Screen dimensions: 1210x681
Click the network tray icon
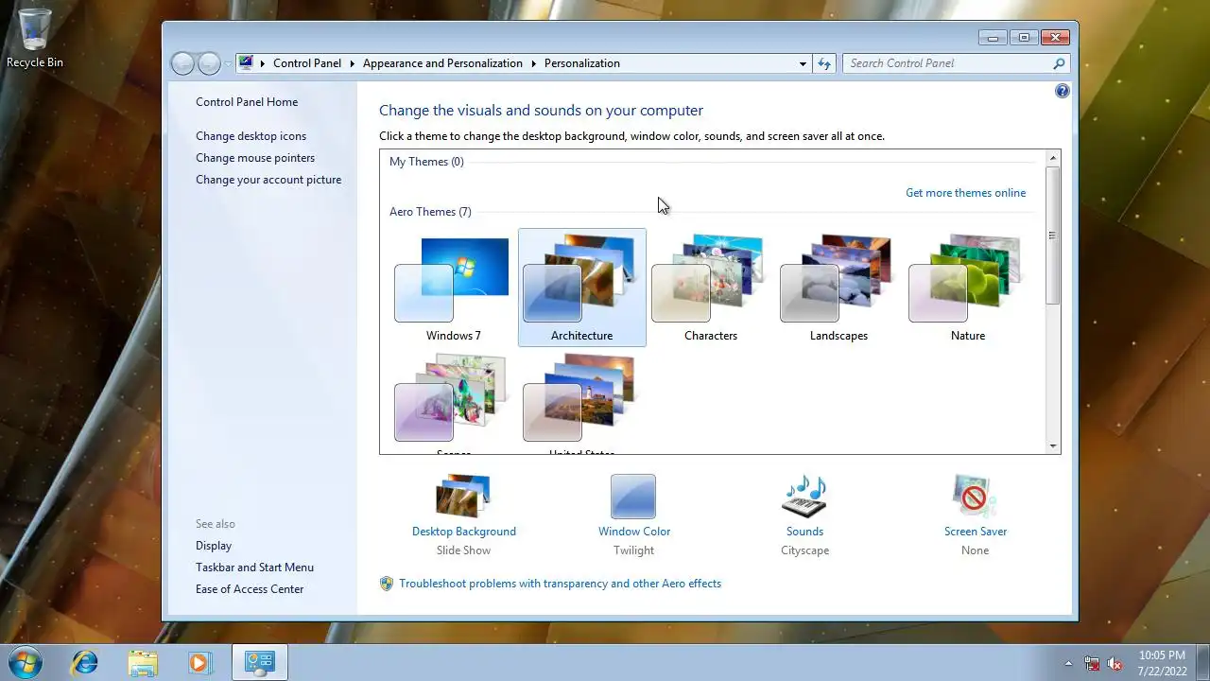[x=1092, y=663]
